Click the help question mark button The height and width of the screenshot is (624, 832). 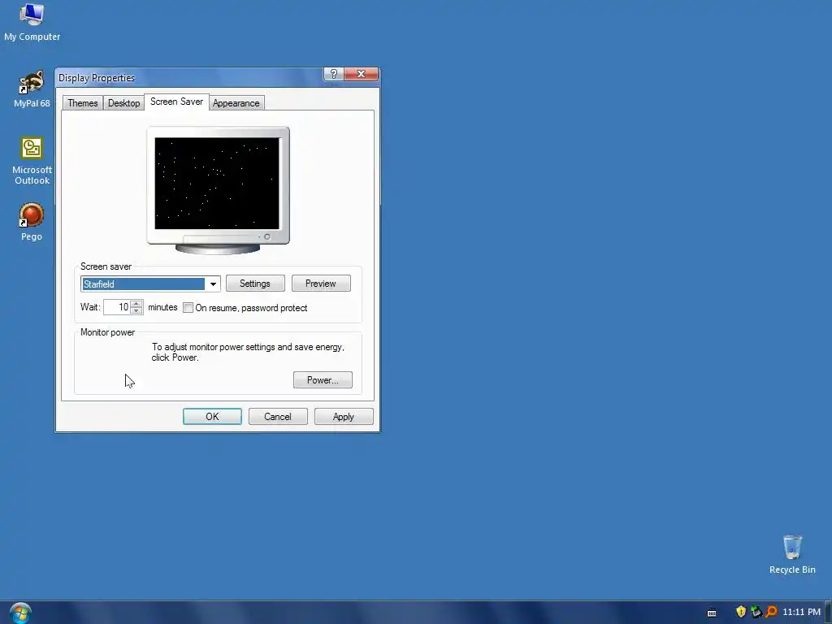pyautogui.click(x=334, y=74)
